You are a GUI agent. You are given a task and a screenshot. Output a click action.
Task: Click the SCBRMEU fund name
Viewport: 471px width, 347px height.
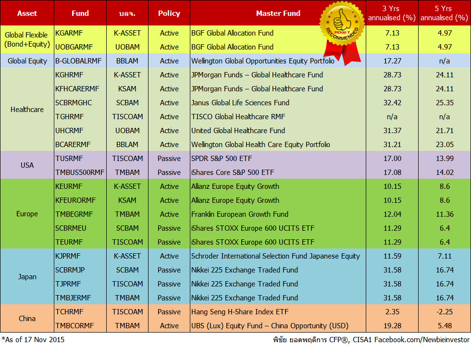pos(71,228)
